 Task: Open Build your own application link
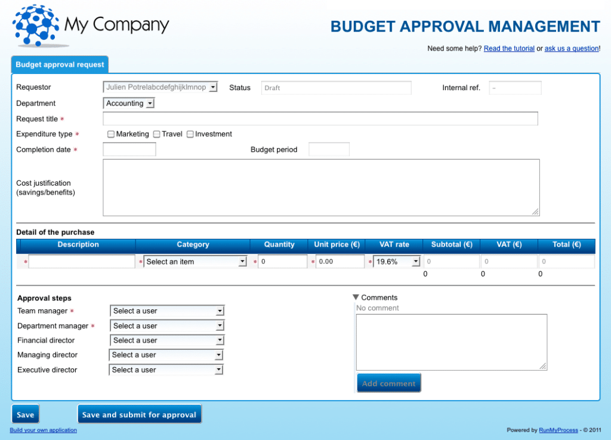point(43,430)
